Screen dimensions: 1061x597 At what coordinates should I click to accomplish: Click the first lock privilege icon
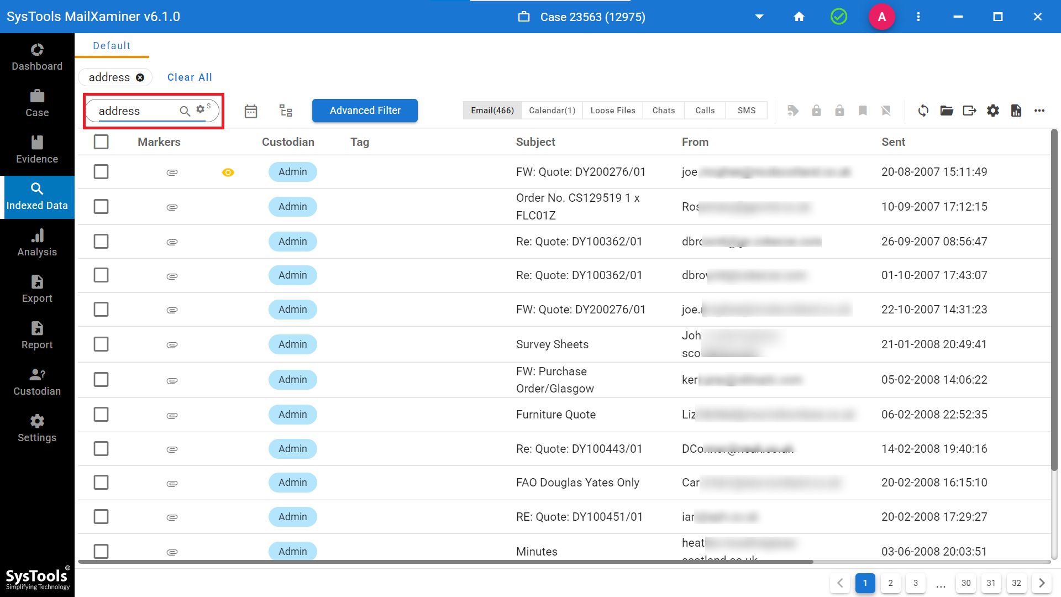click(816, 111)
